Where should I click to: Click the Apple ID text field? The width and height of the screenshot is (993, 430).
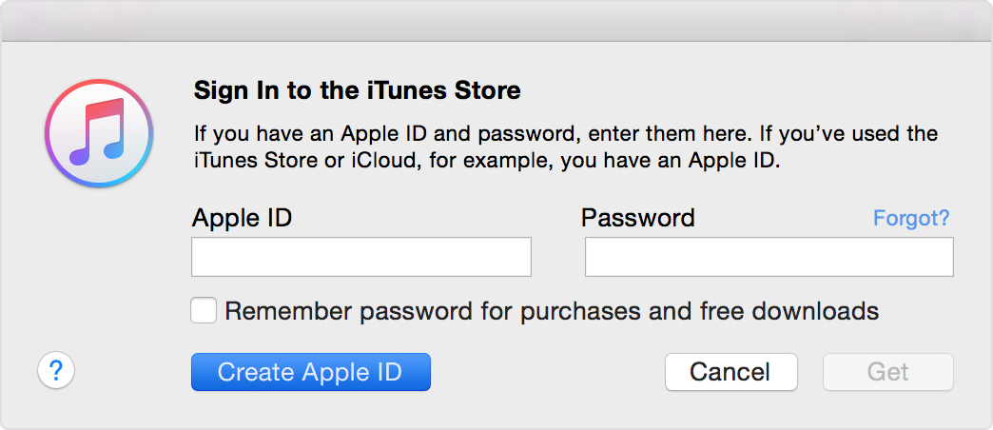click(x=361, y=257)
